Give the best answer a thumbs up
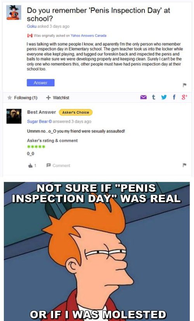The width and height of the screenshot is (194, 321). pos(30,165)
